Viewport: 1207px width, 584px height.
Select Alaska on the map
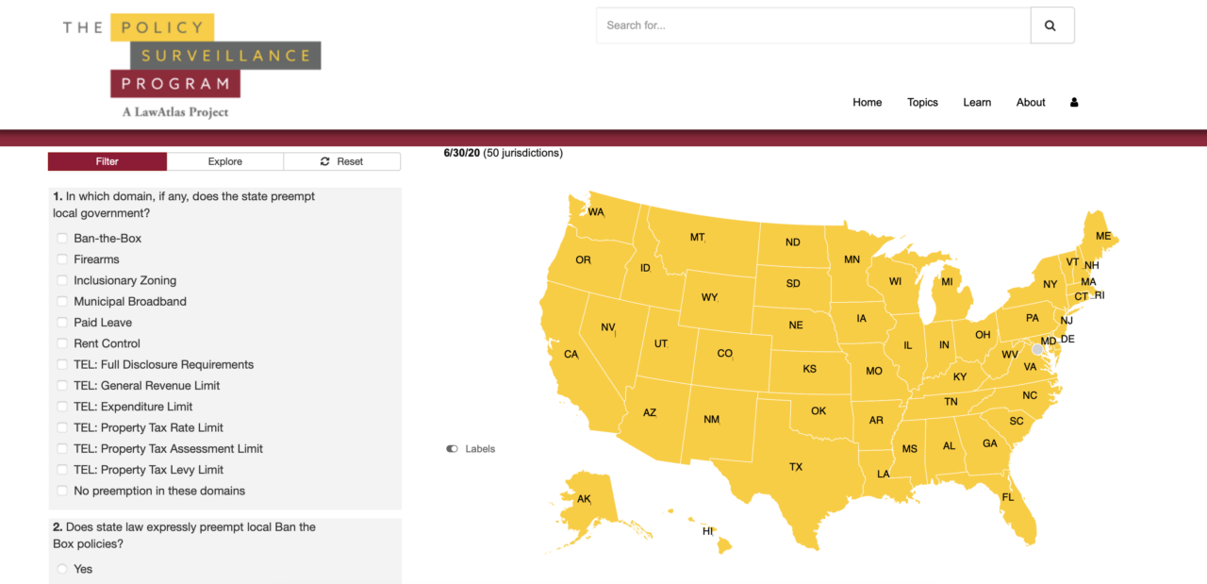[584, 498]
